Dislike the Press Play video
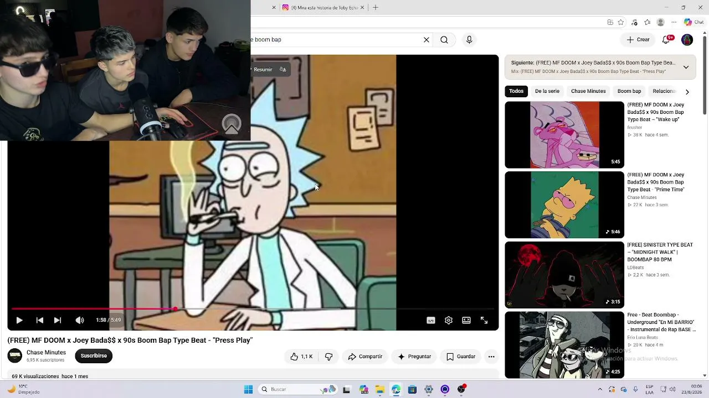The width and height of the screenshot is (709, 398). [329, 357]
